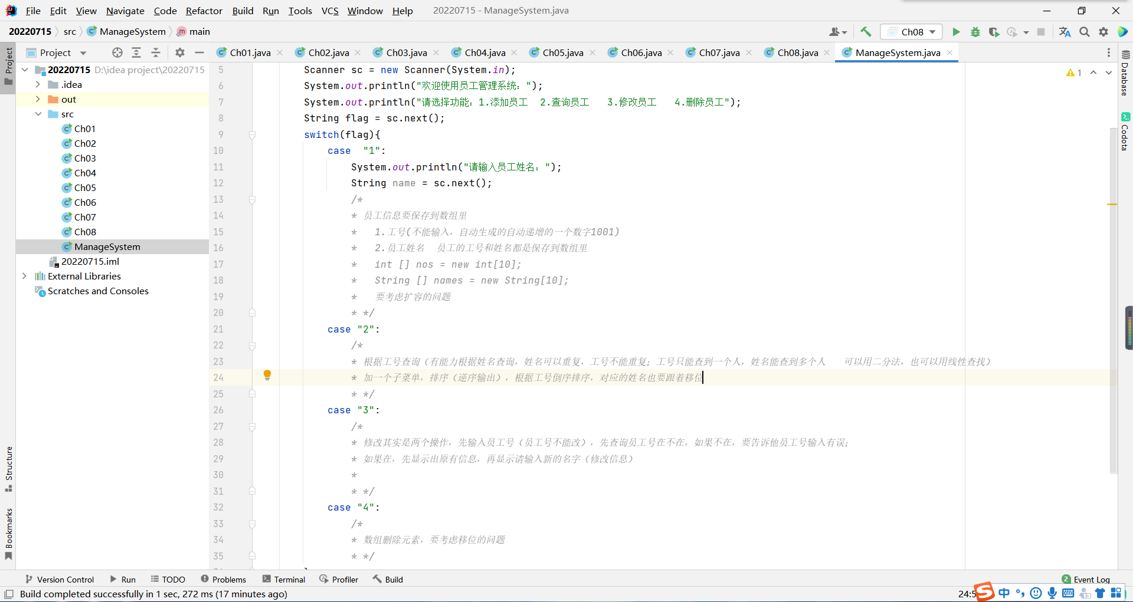1133x602 pixels.
Task: Click the intention lightbulb on line 24
Action: pyautogui.click(x=267, y=375)
